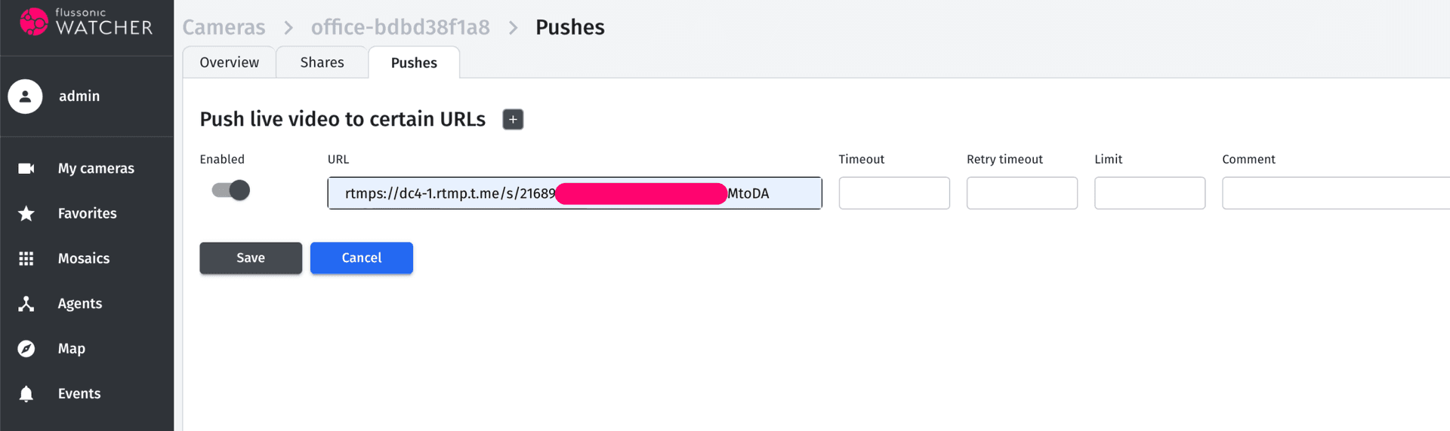Open Map via compass icon
1450x431 pixels.
coord(26,349)
